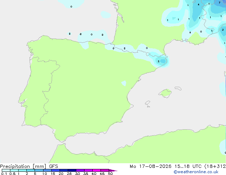Image resolution: width=226 pixels, height=175 pixels.
Task: Click the "2" value over northeast Spain
Action: point(158,61)
